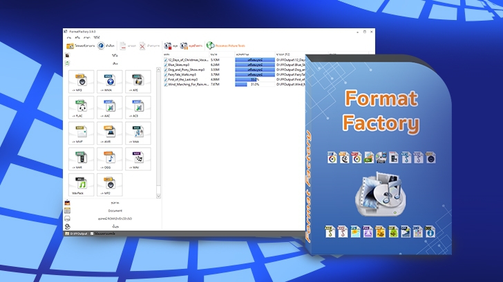Viewport: 503px width, 282px height.
Task: Pause conversion with the orange pause toolbar button
Action: pyautogui.click(x=191, y=46)
